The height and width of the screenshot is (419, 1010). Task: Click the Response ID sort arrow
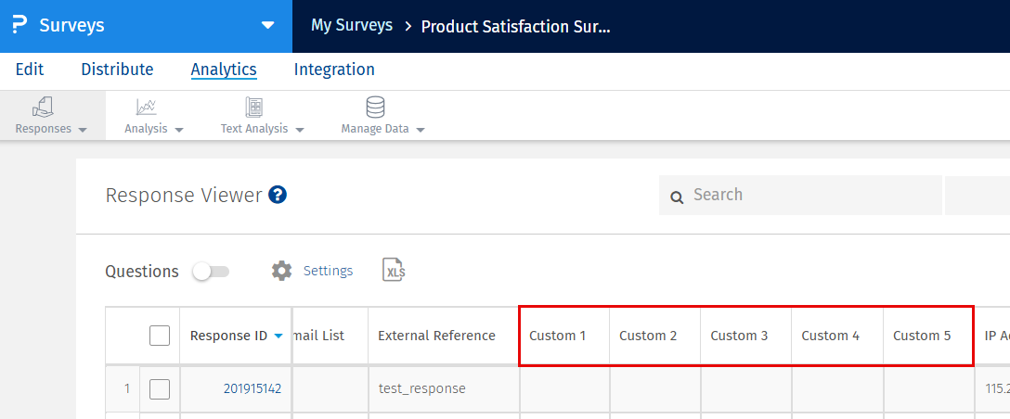tap(278, 336)
